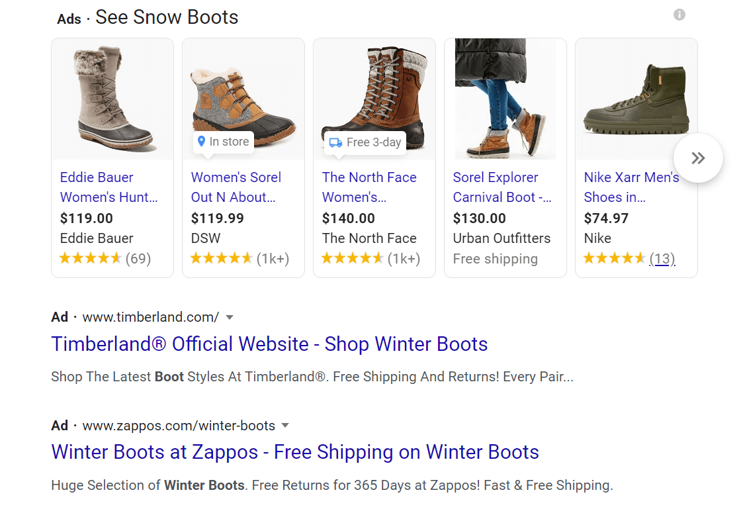Click the star rating on The North Face item
Viewport: 741px width, 521px height.
[x=353, y=259]
